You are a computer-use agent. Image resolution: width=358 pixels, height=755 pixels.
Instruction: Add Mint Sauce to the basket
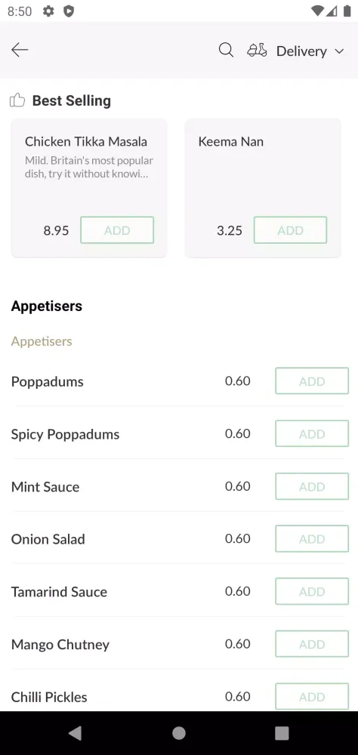pyautogui.click(x=312, y=486)
